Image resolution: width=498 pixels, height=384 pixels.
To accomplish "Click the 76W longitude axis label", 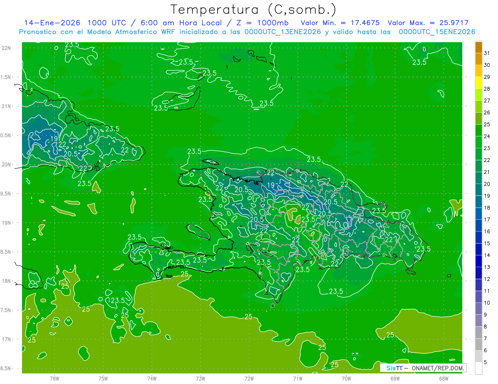I will tap(54, 378).
